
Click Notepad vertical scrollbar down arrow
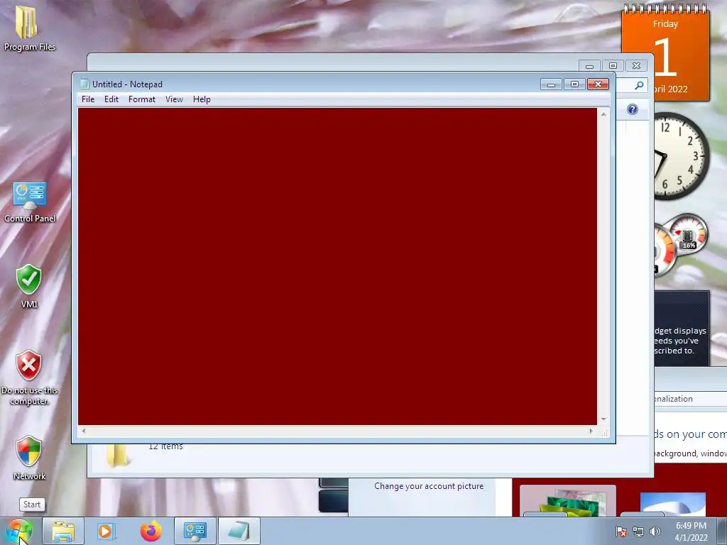603,419
